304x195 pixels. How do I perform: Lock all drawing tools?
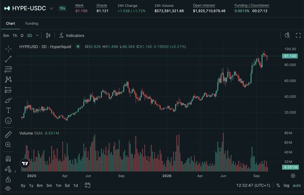[8, 179]
